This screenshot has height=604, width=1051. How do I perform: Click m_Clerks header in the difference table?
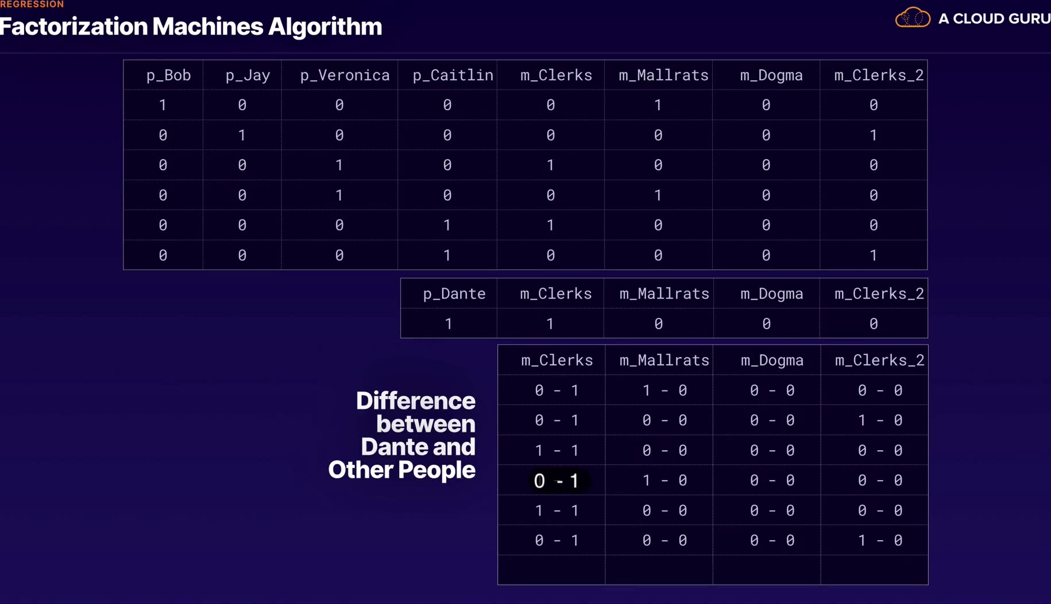(x=557, y=361)
